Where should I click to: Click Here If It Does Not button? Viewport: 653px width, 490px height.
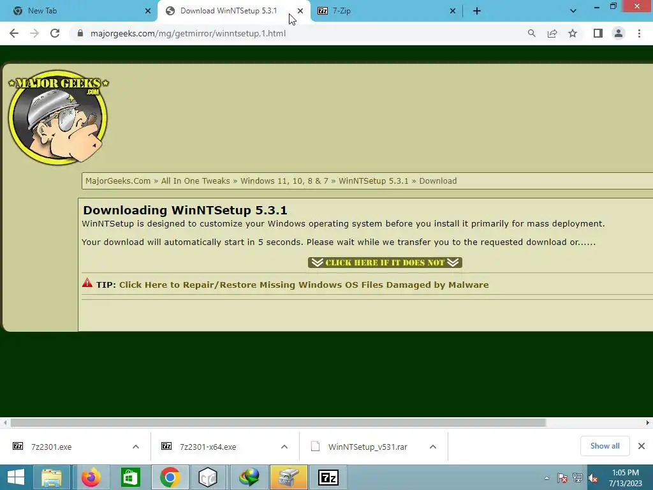[385, 262]
